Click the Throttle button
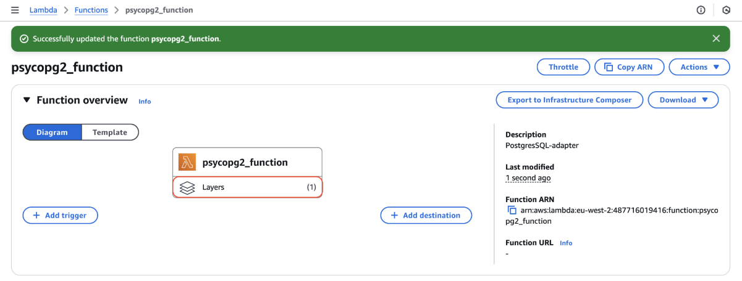Screen dimensions: 742x281 point(563,67)
